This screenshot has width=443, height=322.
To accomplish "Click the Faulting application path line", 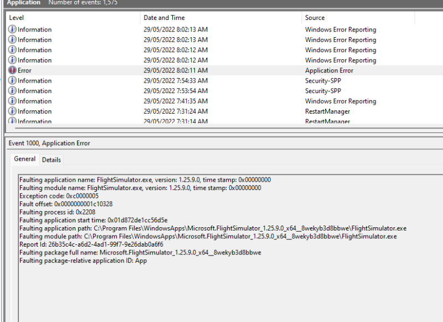I will (213, 228).
